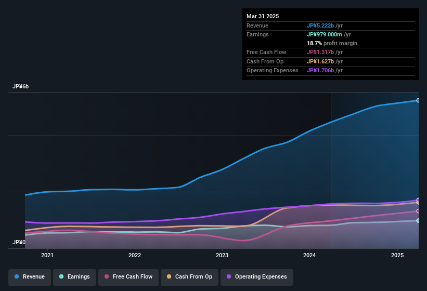Toggle the Cash From Op legend series
The height and width of the screenshot is (291, 427).
pyautogui.click(x=189, y=277)
